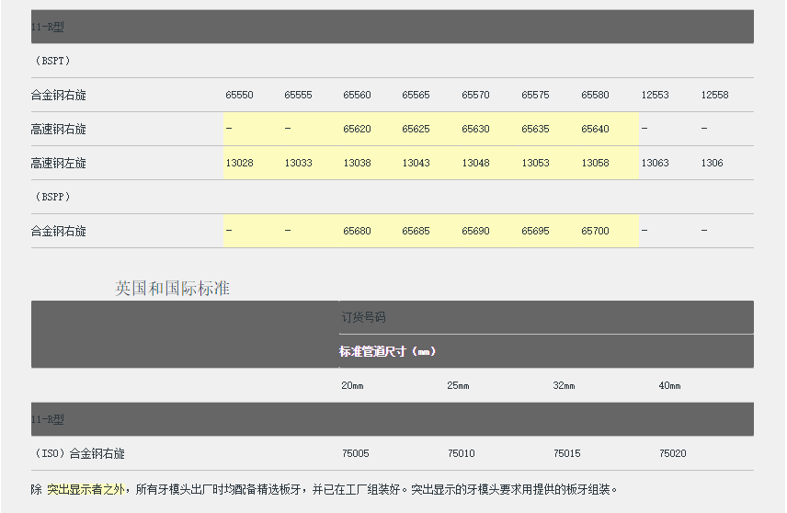The image size is (787, 513).
Task: Click the (BSPT) section label
Action: [51, 62]
